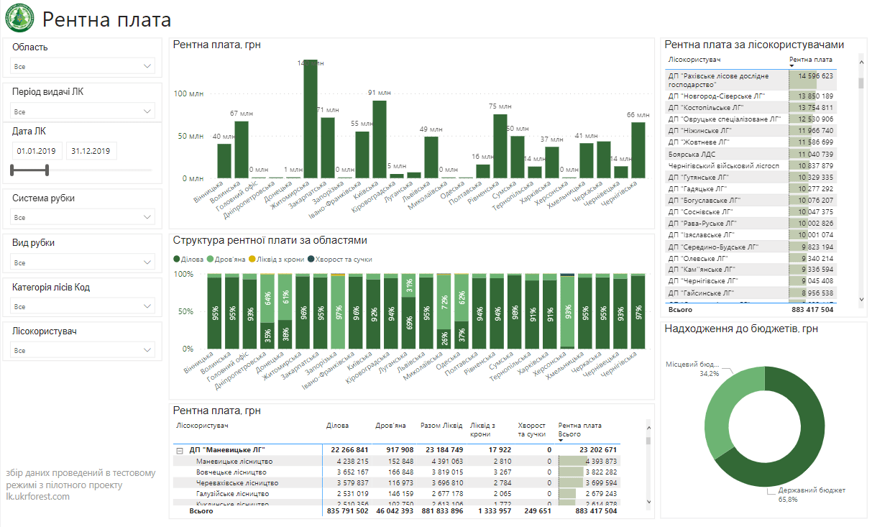
Task: Sort by Лісокористувач header in top-right table
Action: click(x=694, y=59)
